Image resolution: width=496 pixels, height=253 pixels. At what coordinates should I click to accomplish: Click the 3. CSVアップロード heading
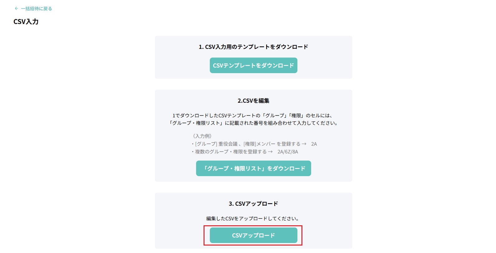pos(253,204)
